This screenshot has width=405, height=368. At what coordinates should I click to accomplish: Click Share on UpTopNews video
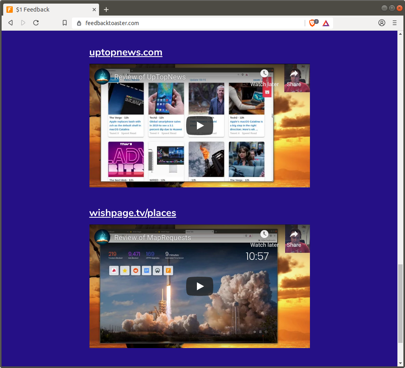pos(294,78)
